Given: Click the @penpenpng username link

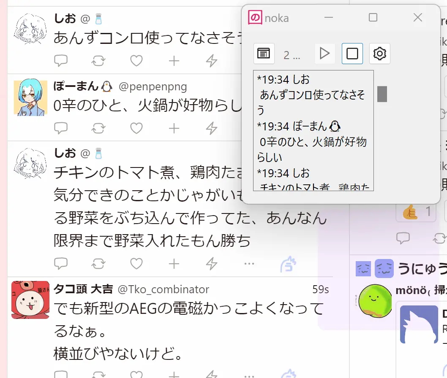Looking at the screenshot, I should pyautogui.click(x=153, y=87).
